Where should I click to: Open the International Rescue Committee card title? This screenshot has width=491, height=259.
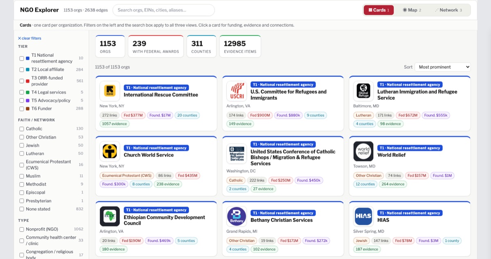161,95
